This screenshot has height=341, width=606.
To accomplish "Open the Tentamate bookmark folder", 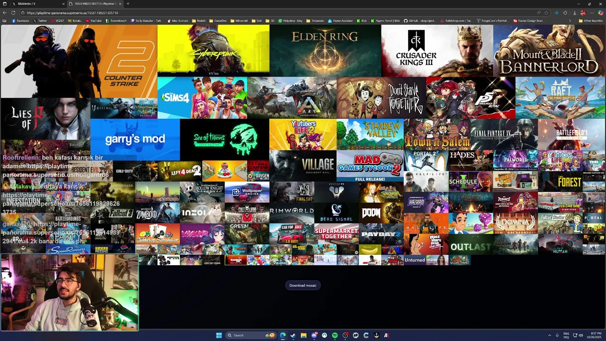I will tap(315, 21).
